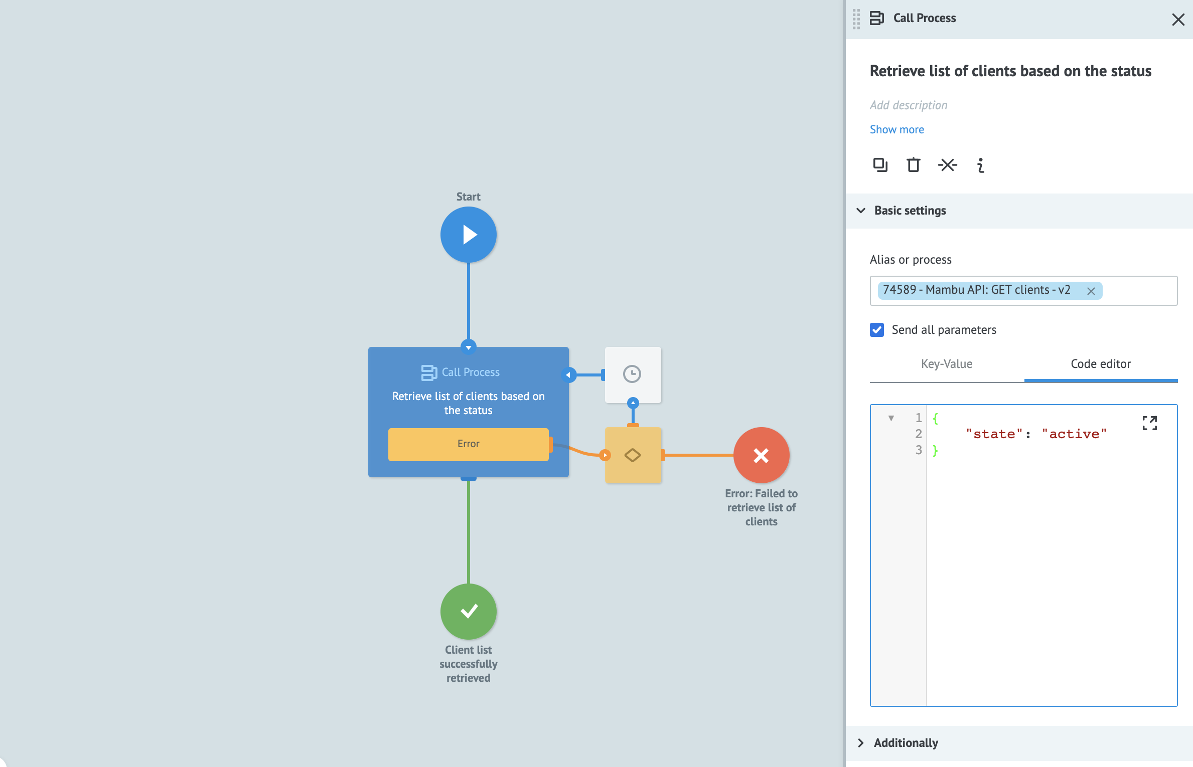Image resolution: width=1193 pixels, height=767 pixels.
Task: Select the red error end node
Action: pos(761,455)
